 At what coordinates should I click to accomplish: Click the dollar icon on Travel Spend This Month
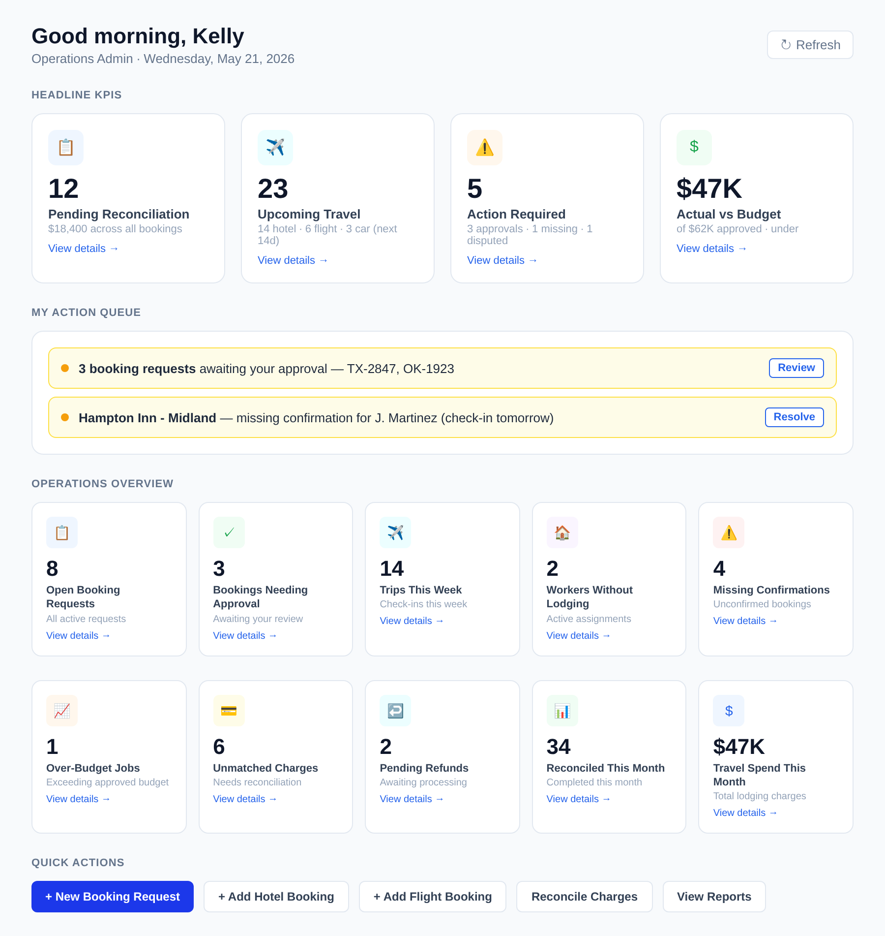coord(729,711)
